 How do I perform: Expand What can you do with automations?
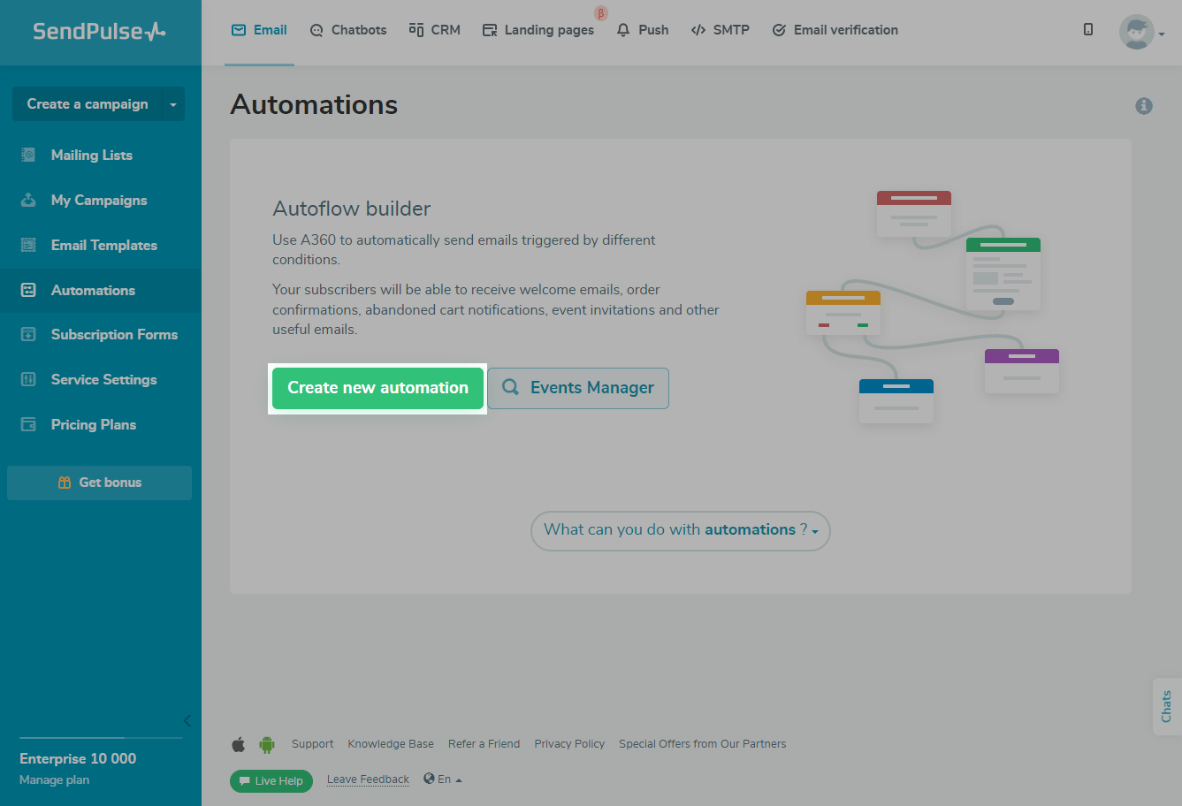tap(681, 530)
